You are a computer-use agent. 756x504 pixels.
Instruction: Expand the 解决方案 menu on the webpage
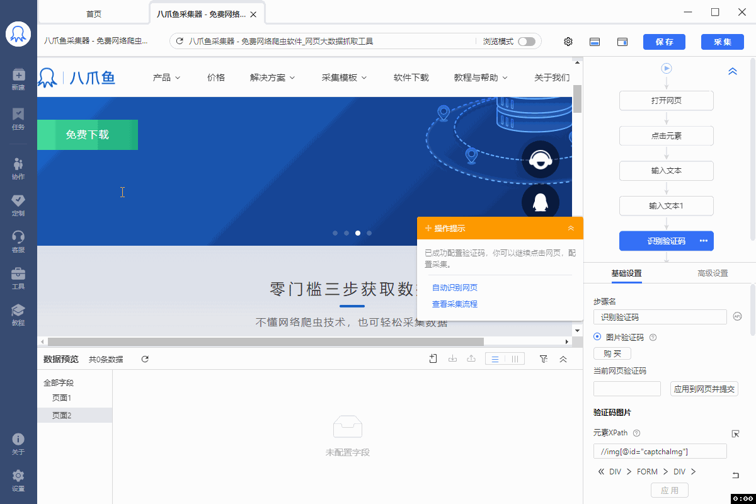point(273,77)
